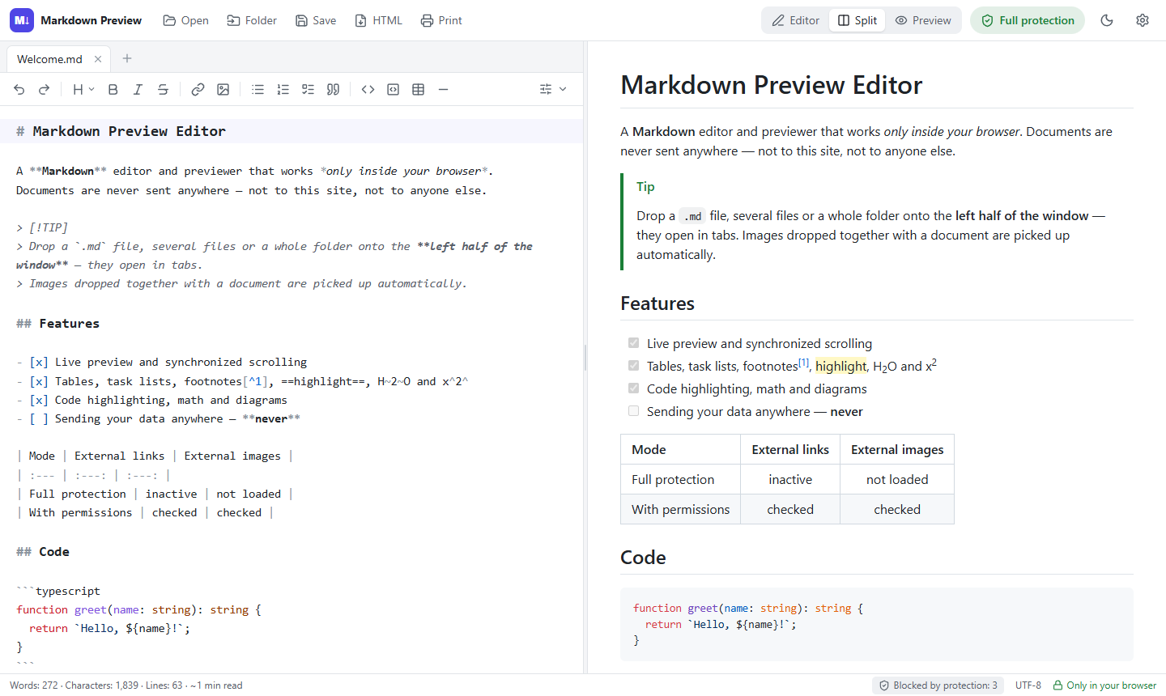This screenshot has width=1166, height=696.
Task: Insert a hyperlink
Action: [198, 90]
